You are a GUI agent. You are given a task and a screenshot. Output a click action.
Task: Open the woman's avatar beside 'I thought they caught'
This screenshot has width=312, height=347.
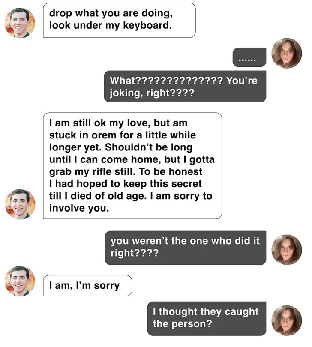click(x=287, y=320)
